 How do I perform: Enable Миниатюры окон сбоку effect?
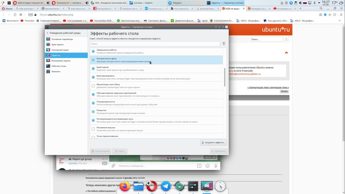click(x=93, y=86)
